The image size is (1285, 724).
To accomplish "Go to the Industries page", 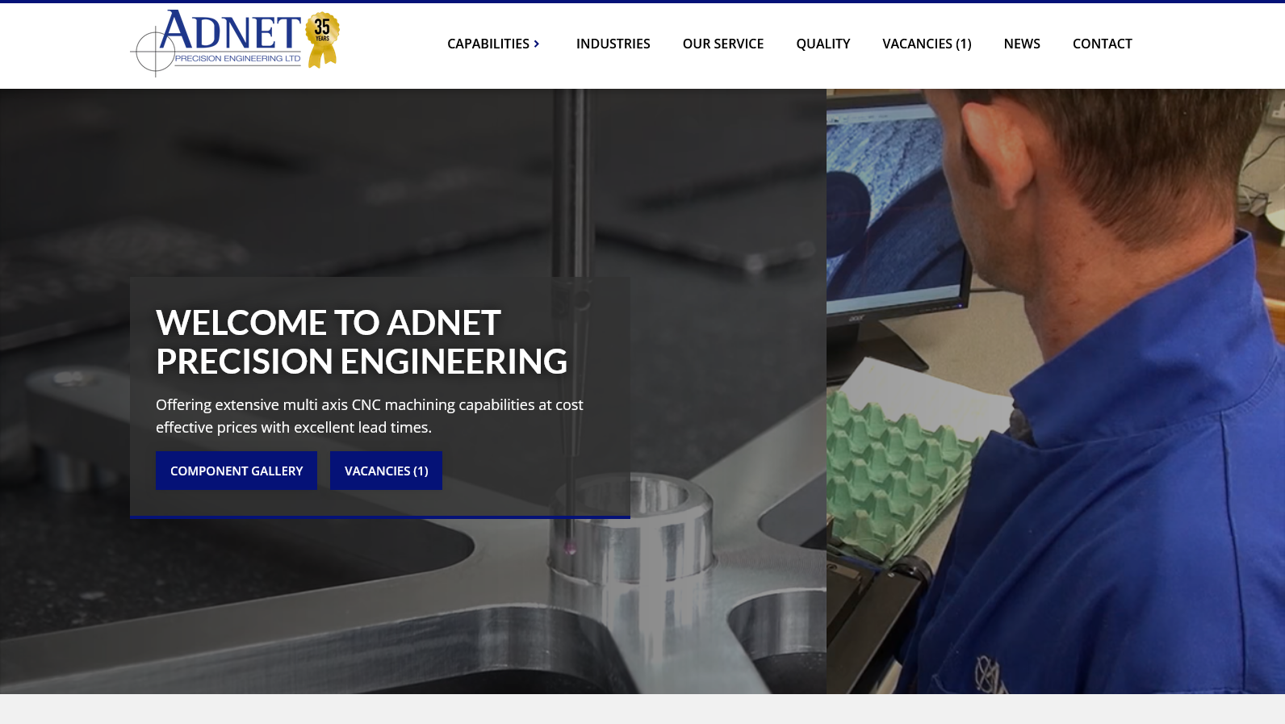I will 613,44.
